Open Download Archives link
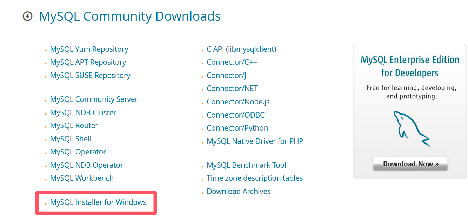468x221 pixels. (x=239, y=191)
